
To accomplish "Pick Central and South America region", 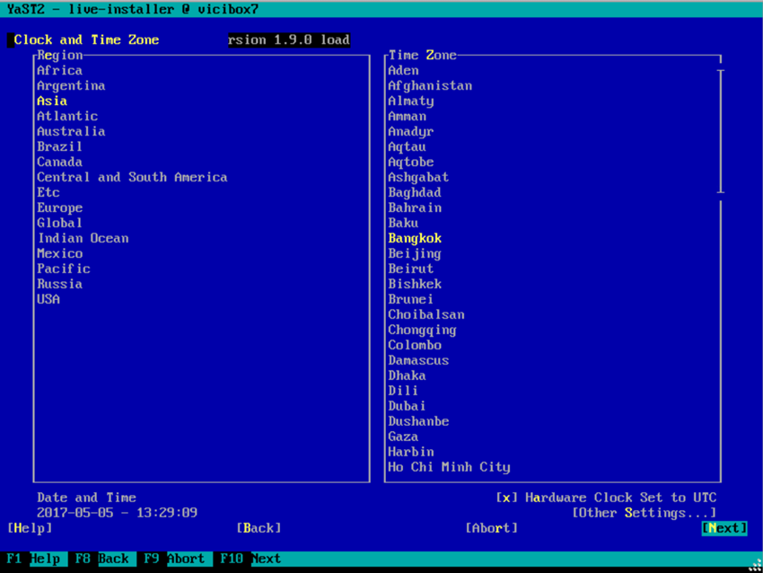I will [x=132, y=177].
